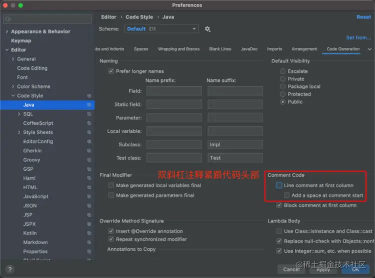Viewport: 375px width, 278px height.
Task: Click the copy icon beside Groovy row
Action: (x=89, y=160)
